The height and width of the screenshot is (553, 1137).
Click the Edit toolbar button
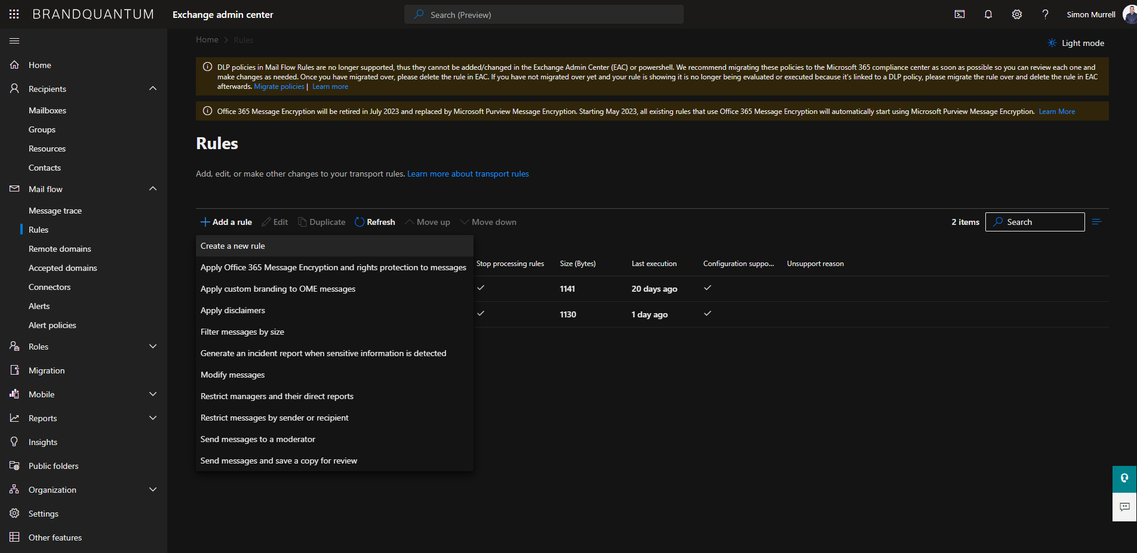275,222
